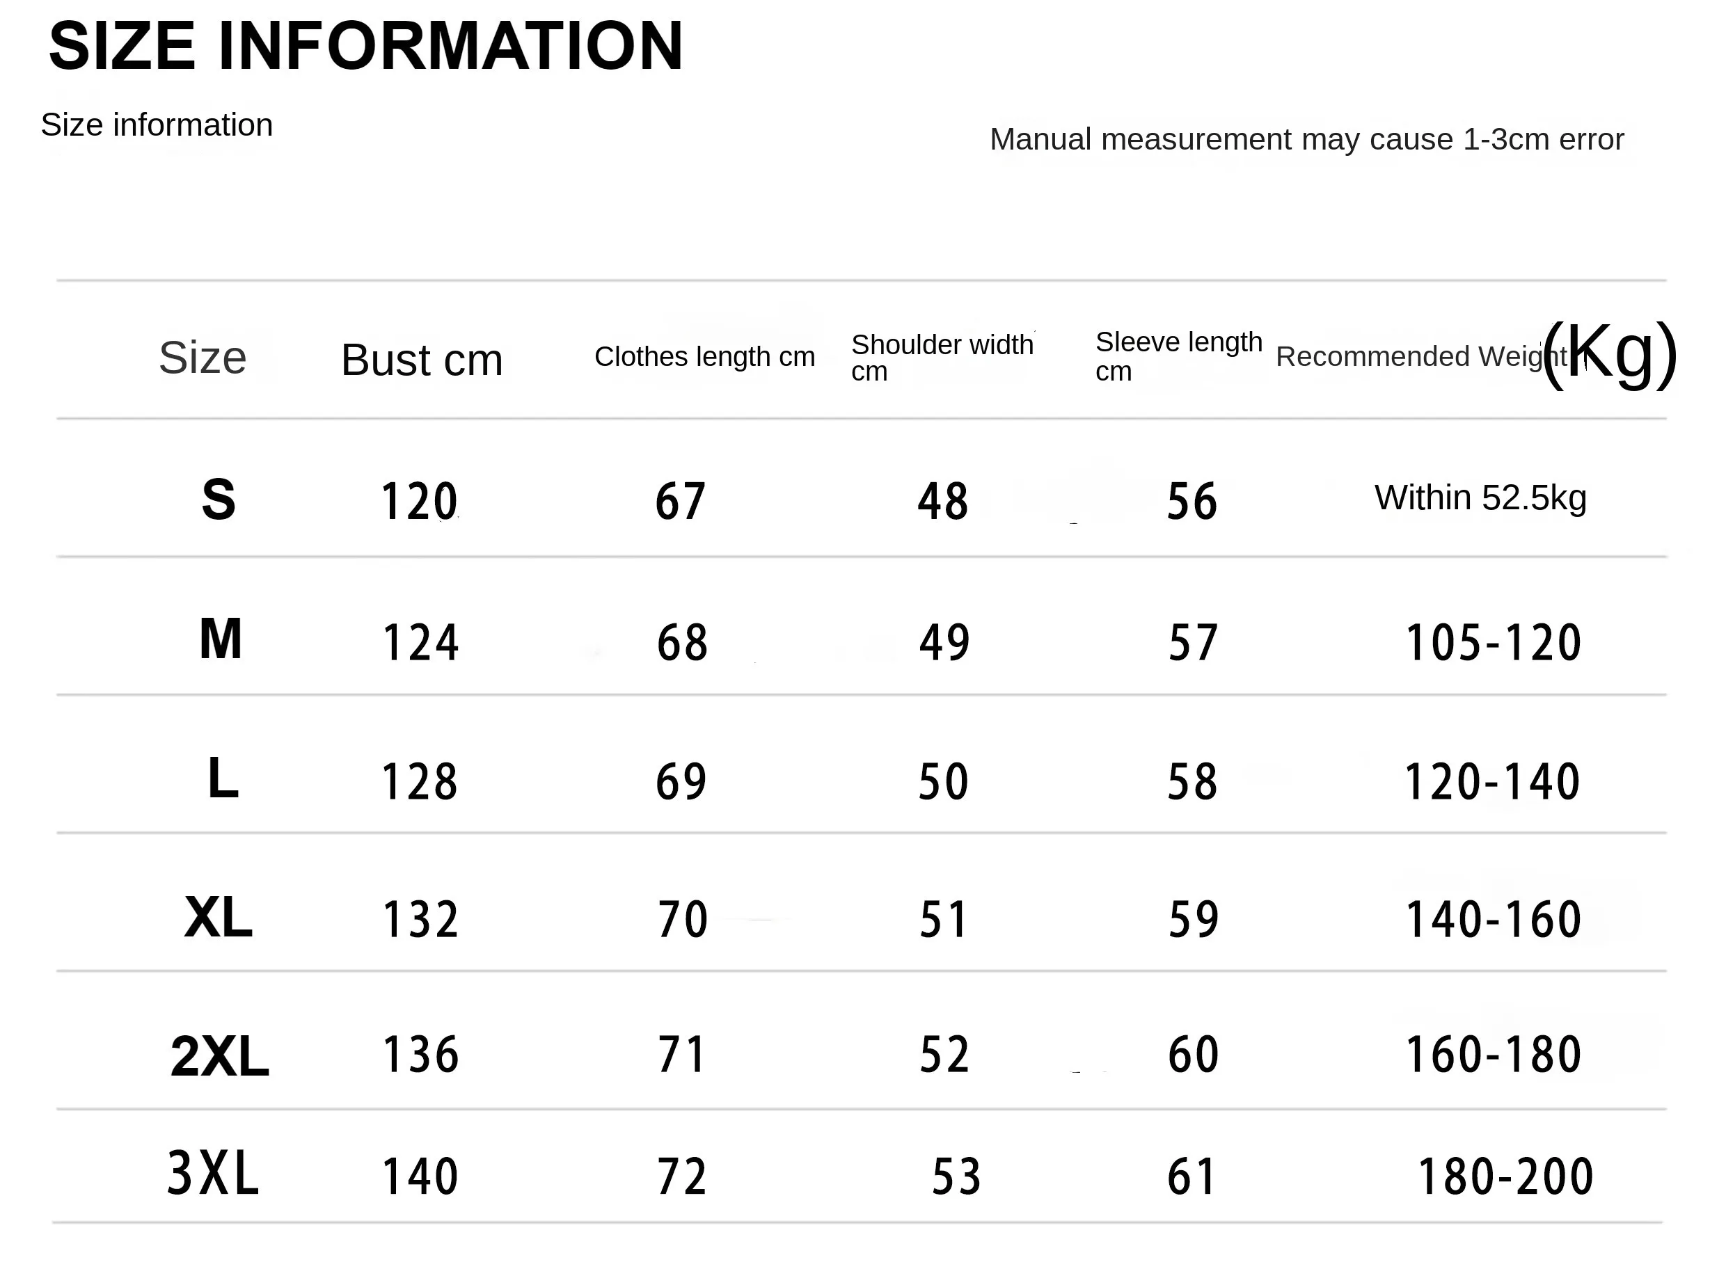Select the L size row label
The height and width of the screenshot is (1269, 1726).
(223, 777)
